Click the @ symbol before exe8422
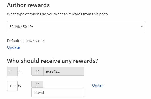151x99 pixels. (x=37, y=71)
